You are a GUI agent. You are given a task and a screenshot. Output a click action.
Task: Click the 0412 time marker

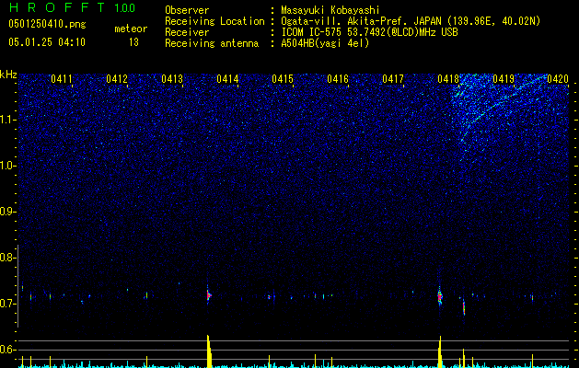click(x=117, y=79)
